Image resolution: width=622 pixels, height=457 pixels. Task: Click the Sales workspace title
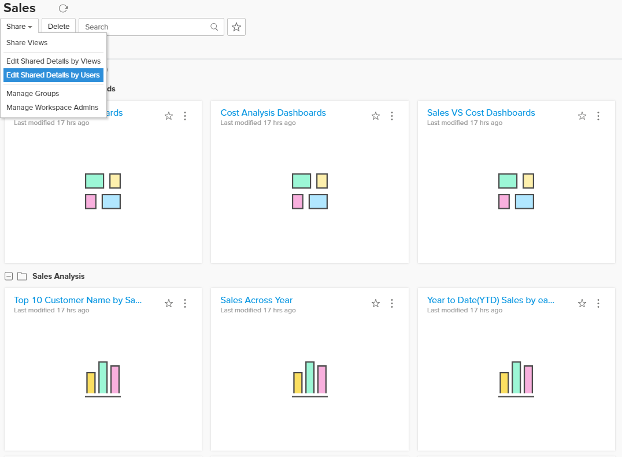coord(20,8)
